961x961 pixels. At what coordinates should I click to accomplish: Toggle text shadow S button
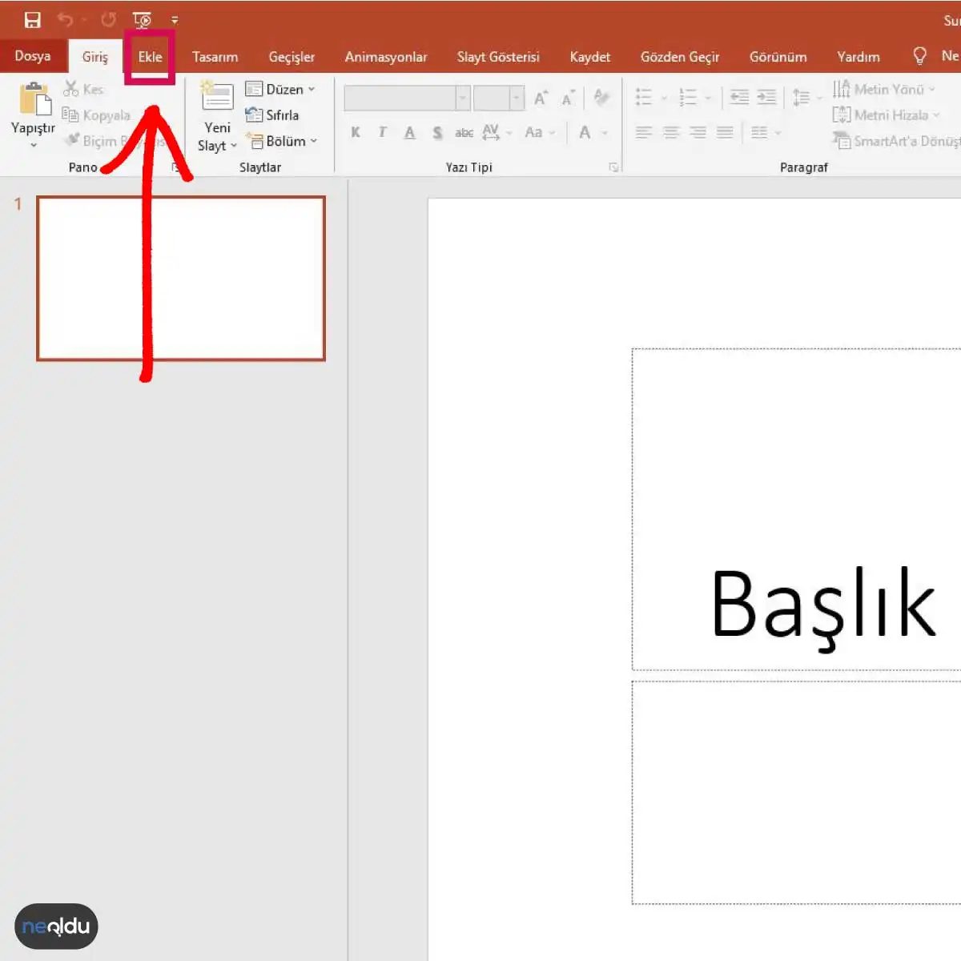437,132
